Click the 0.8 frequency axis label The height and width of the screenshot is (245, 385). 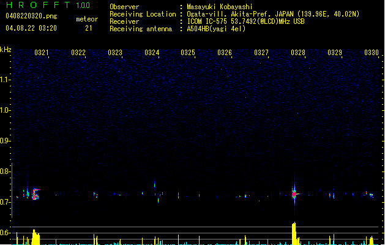[x=4, y=171]
